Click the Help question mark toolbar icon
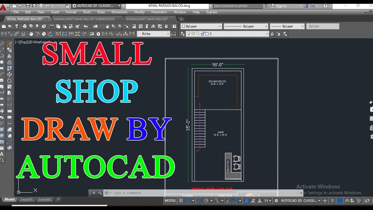Image resolution: width=373 pixels, height=210 pixels. click(174, 26)
